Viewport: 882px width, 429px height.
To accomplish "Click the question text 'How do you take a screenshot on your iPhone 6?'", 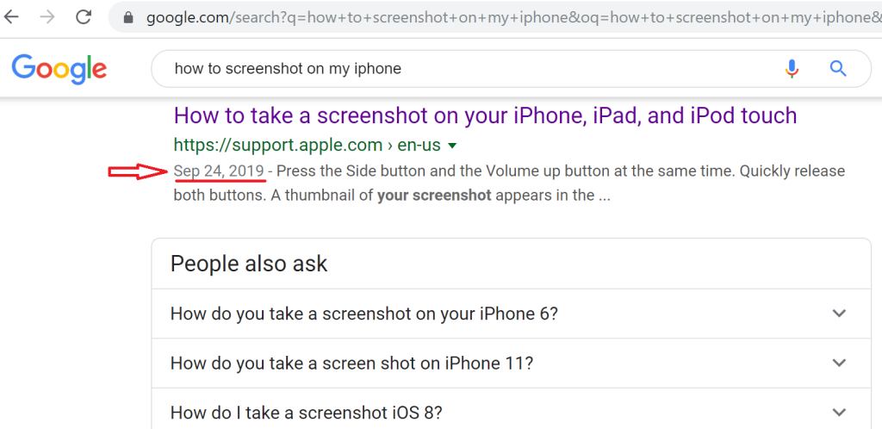I will 364,314.
